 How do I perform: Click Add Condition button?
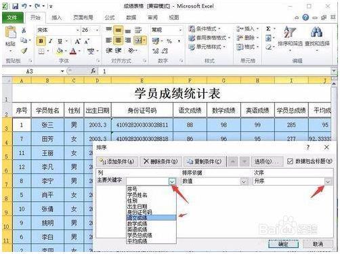pyautogui.click(x=116, y=161)
